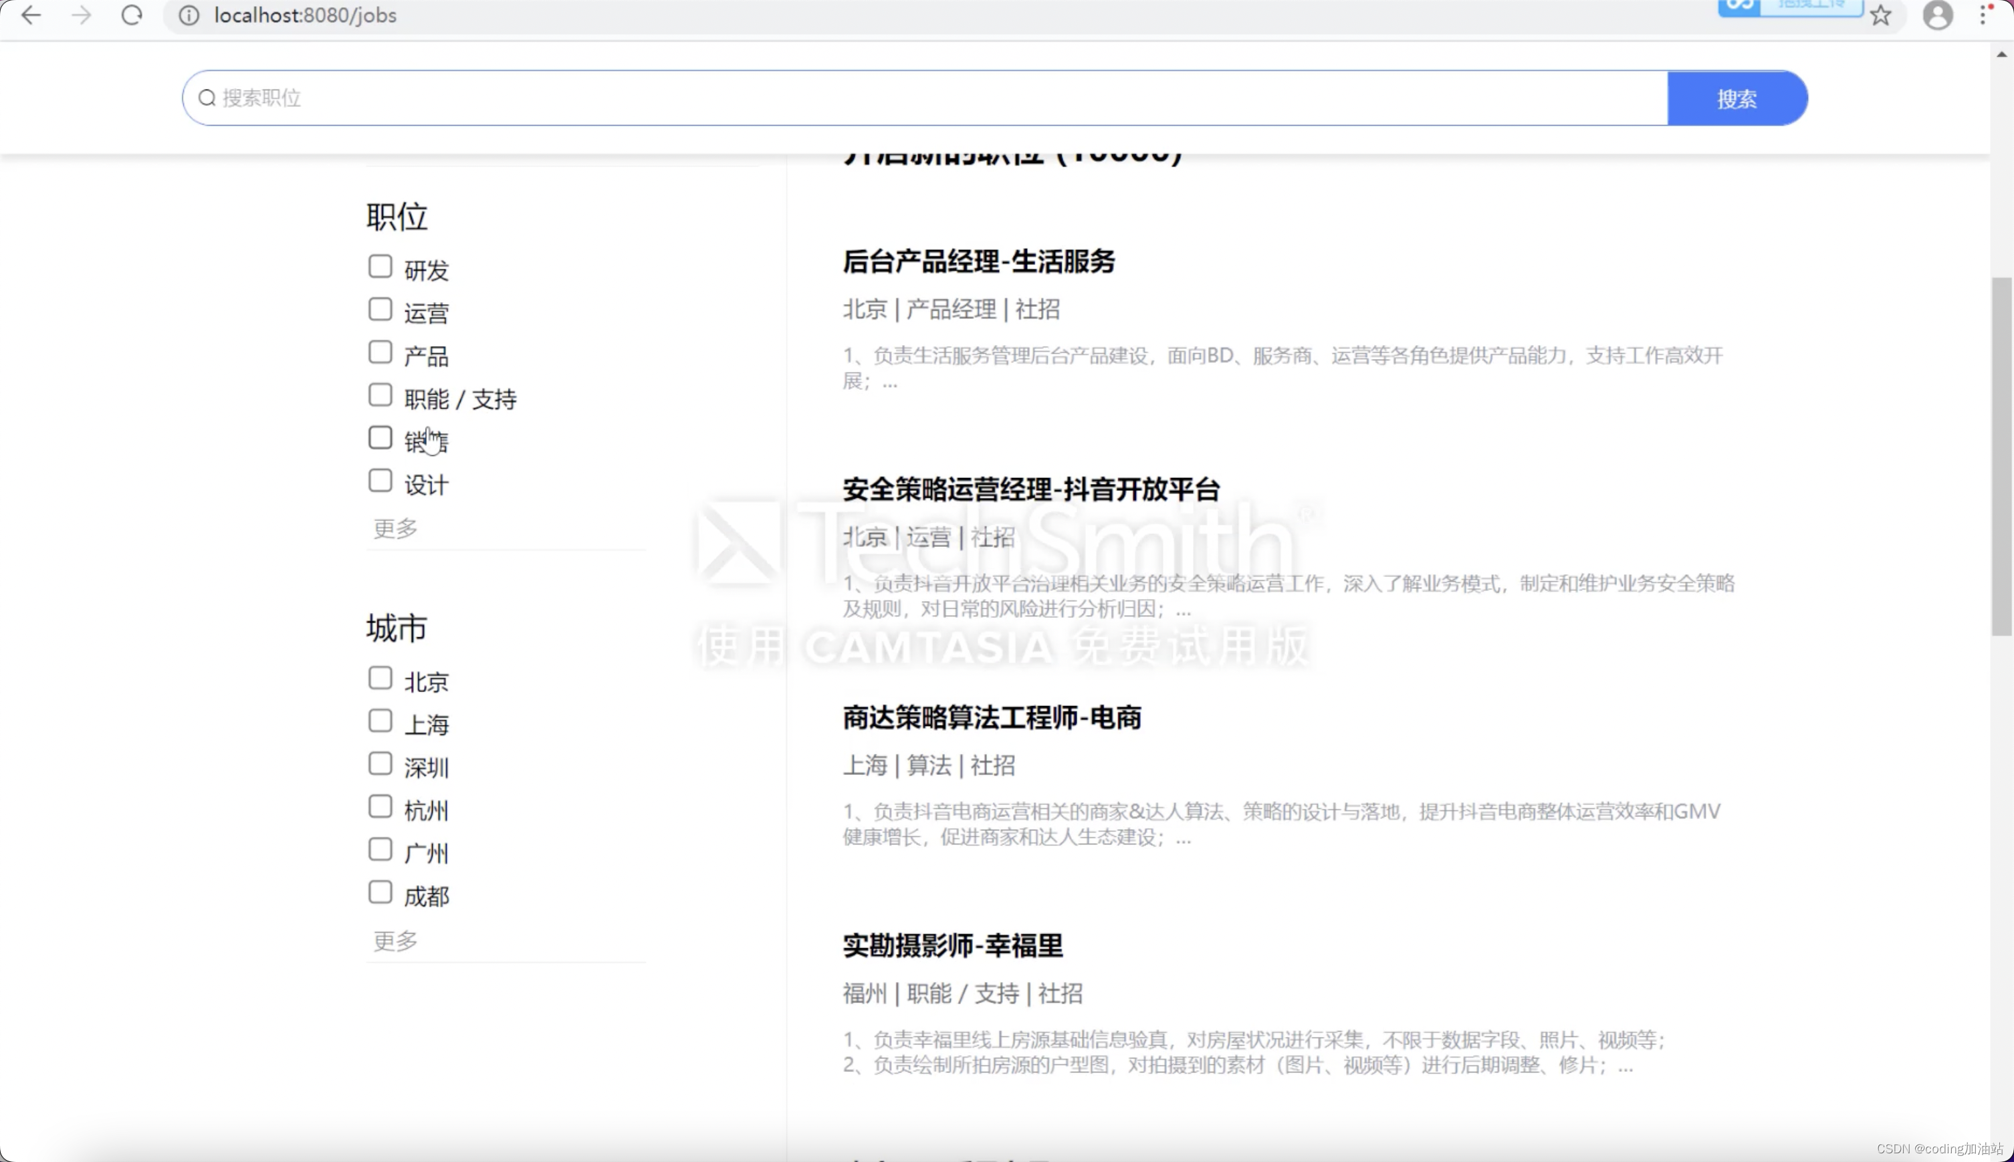
Task: Check the 成都 city checkbox
Action: point(380,893)
